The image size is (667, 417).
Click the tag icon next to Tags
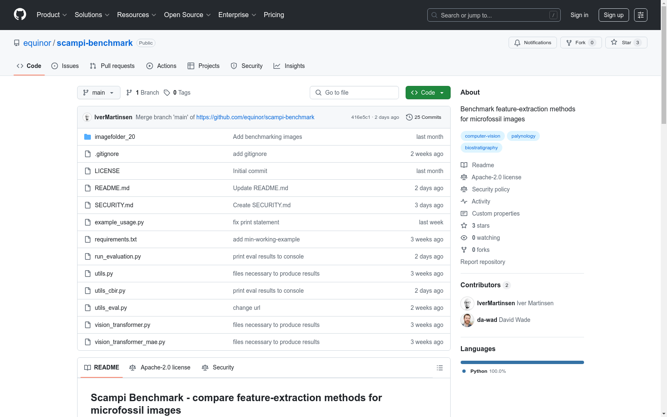pyautogui.click(x=167, y=93)
